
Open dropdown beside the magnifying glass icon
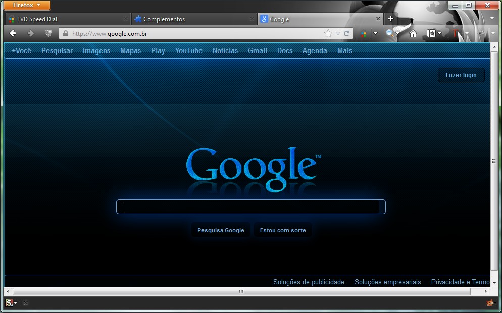397,33
